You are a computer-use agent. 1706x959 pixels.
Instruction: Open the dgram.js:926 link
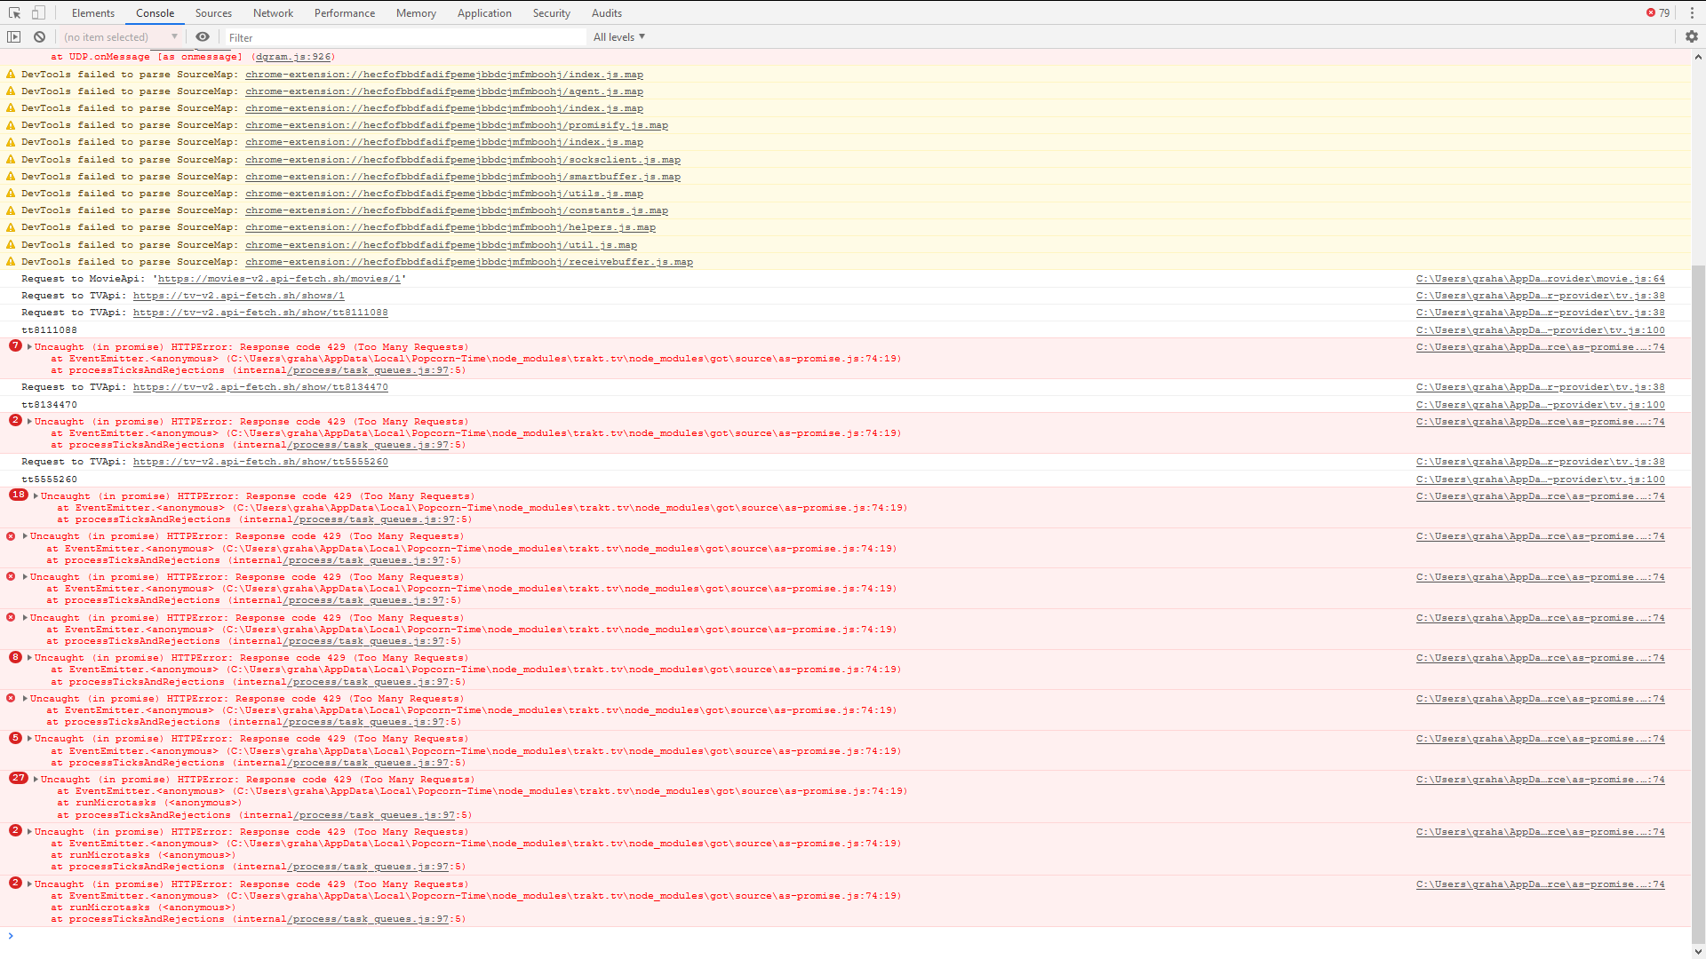[293, 57]
